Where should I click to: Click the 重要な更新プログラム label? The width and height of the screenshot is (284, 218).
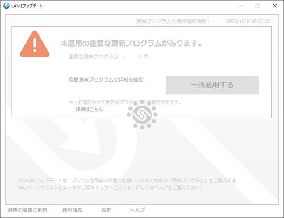tap(94, 57)
